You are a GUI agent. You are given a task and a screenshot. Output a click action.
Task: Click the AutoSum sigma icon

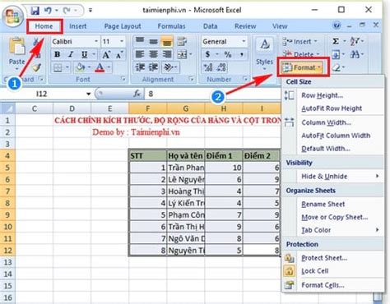tap(336, 41)
